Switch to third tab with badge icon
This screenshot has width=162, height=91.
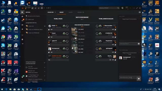(x=81, y=12)
